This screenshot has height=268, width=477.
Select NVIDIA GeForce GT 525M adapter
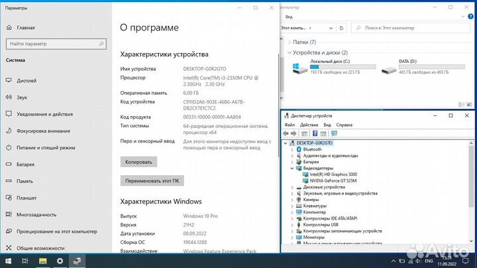point(333,180)
